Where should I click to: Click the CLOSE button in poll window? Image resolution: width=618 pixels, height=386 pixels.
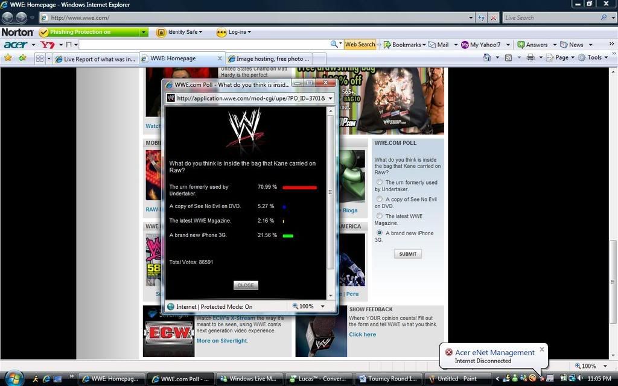coord(246,285)
